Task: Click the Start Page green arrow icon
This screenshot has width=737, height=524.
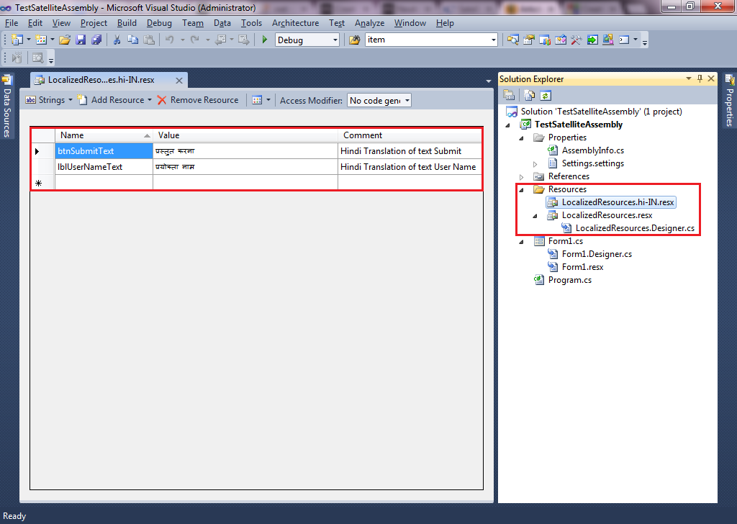Action: pyautogui.click(x=592, y=40)
